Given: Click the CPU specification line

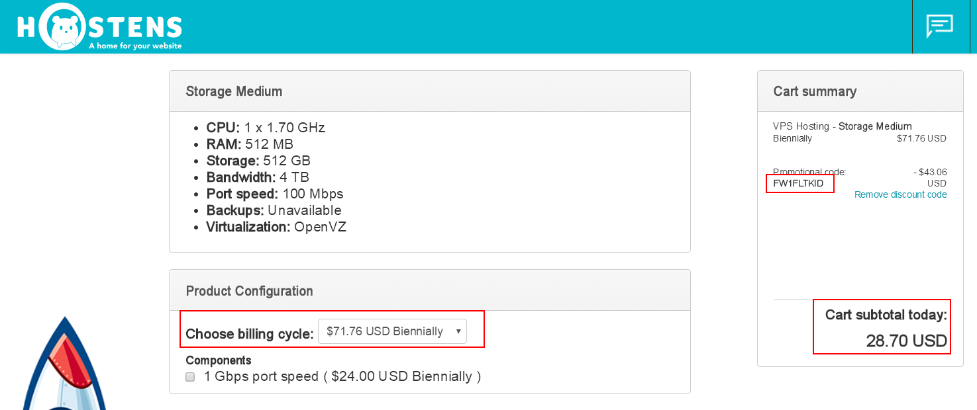Looking at the screenshot, I should tap(266, 128).
